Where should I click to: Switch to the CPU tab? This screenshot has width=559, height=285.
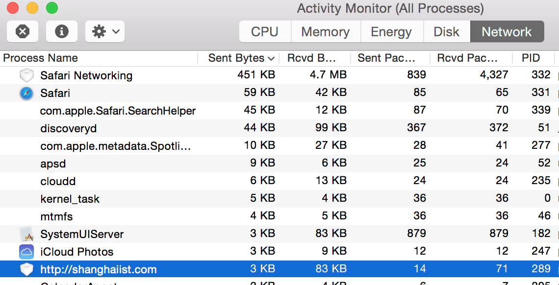click(265, 32)
